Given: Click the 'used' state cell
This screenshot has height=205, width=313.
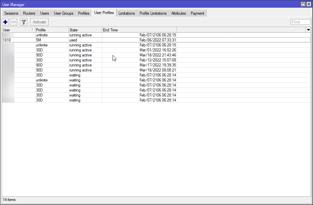Looking at the screenshot, I should [x=85, y=40].
